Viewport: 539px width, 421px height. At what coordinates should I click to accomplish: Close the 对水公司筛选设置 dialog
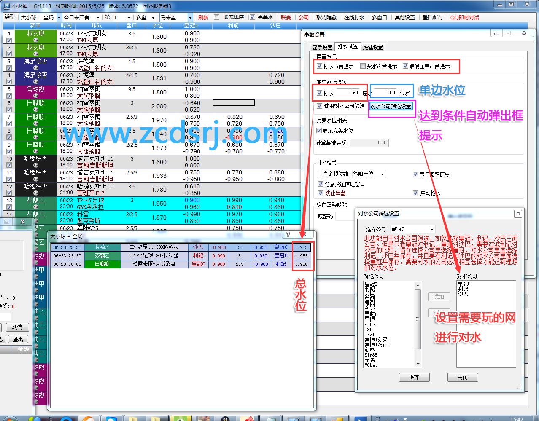point(518,214)
